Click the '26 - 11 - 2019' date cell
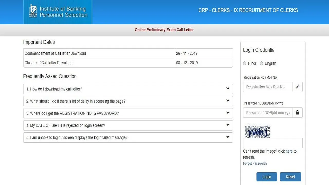Image resolution: width=329 pixels, height=185 pixels. [204, 53]
